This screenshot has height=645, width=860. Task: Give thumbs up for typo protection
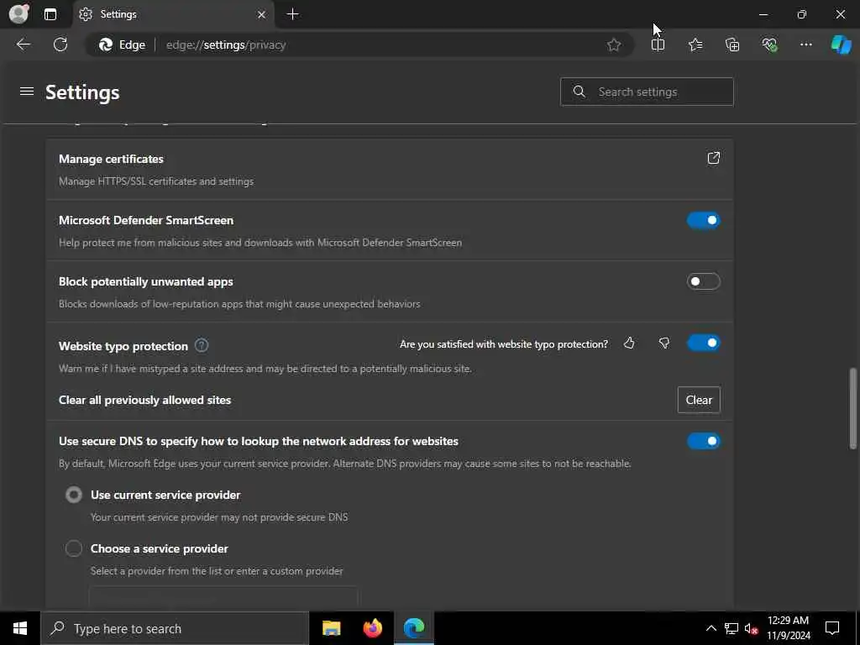point(629,343)
